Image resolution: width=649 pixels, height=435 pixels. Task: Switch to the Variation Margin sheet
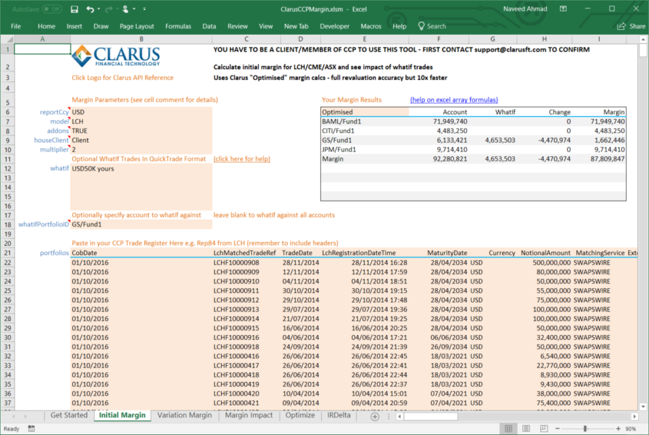pyautogui.click(x=184, y=415)
